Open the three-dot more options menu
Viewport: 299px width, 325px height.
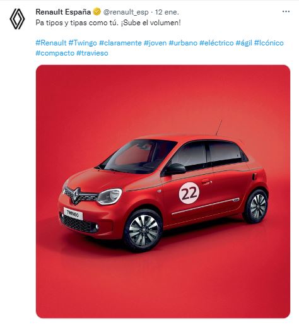(286, 11)
